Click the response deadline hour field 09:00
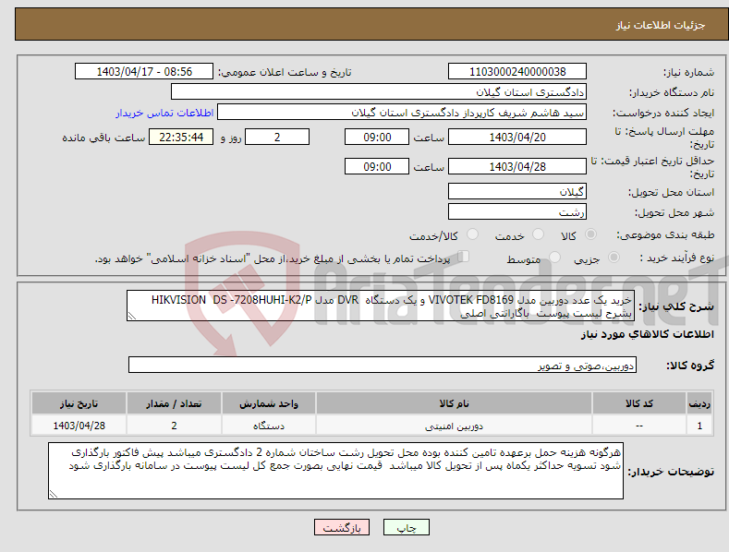 point(377,137)
